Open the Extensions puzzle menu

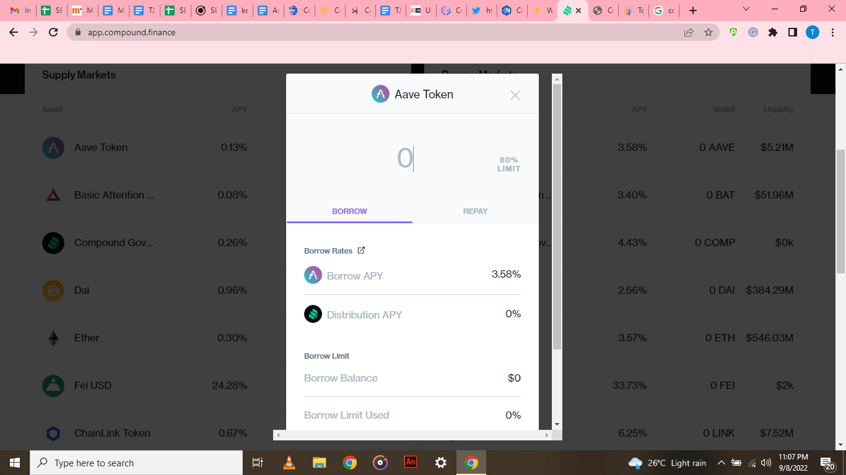tap(773, 32)
